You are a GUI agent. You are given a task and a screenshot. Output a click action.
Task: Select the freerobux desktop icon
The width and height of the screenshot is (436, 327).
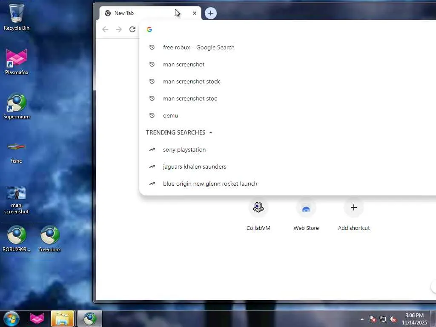tap(50, 238)
